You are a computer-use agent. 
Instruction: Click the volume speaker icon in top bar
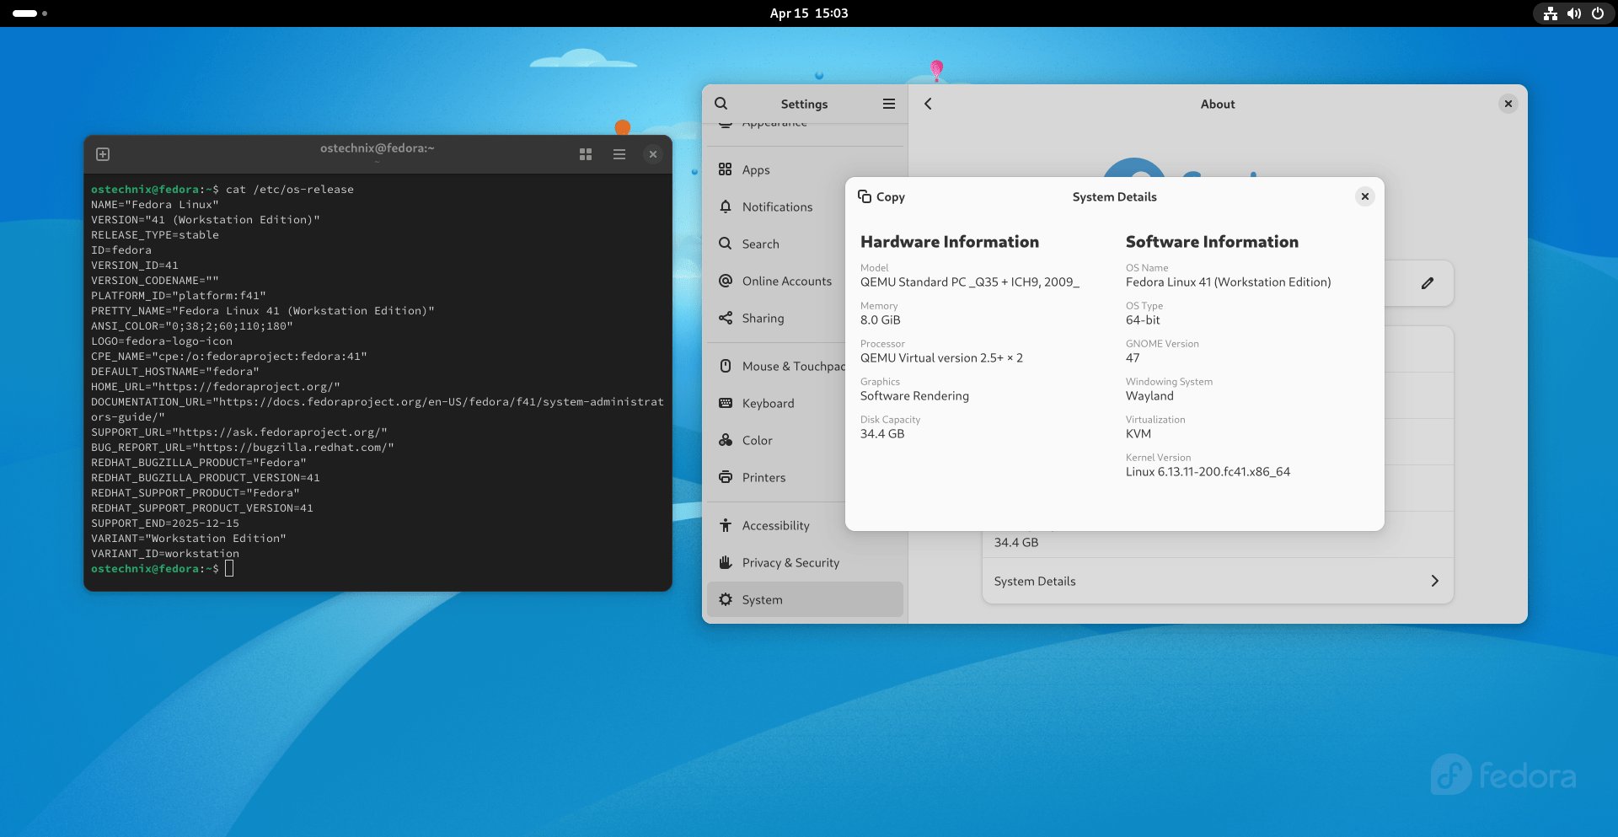click(x=1574, y=13)
